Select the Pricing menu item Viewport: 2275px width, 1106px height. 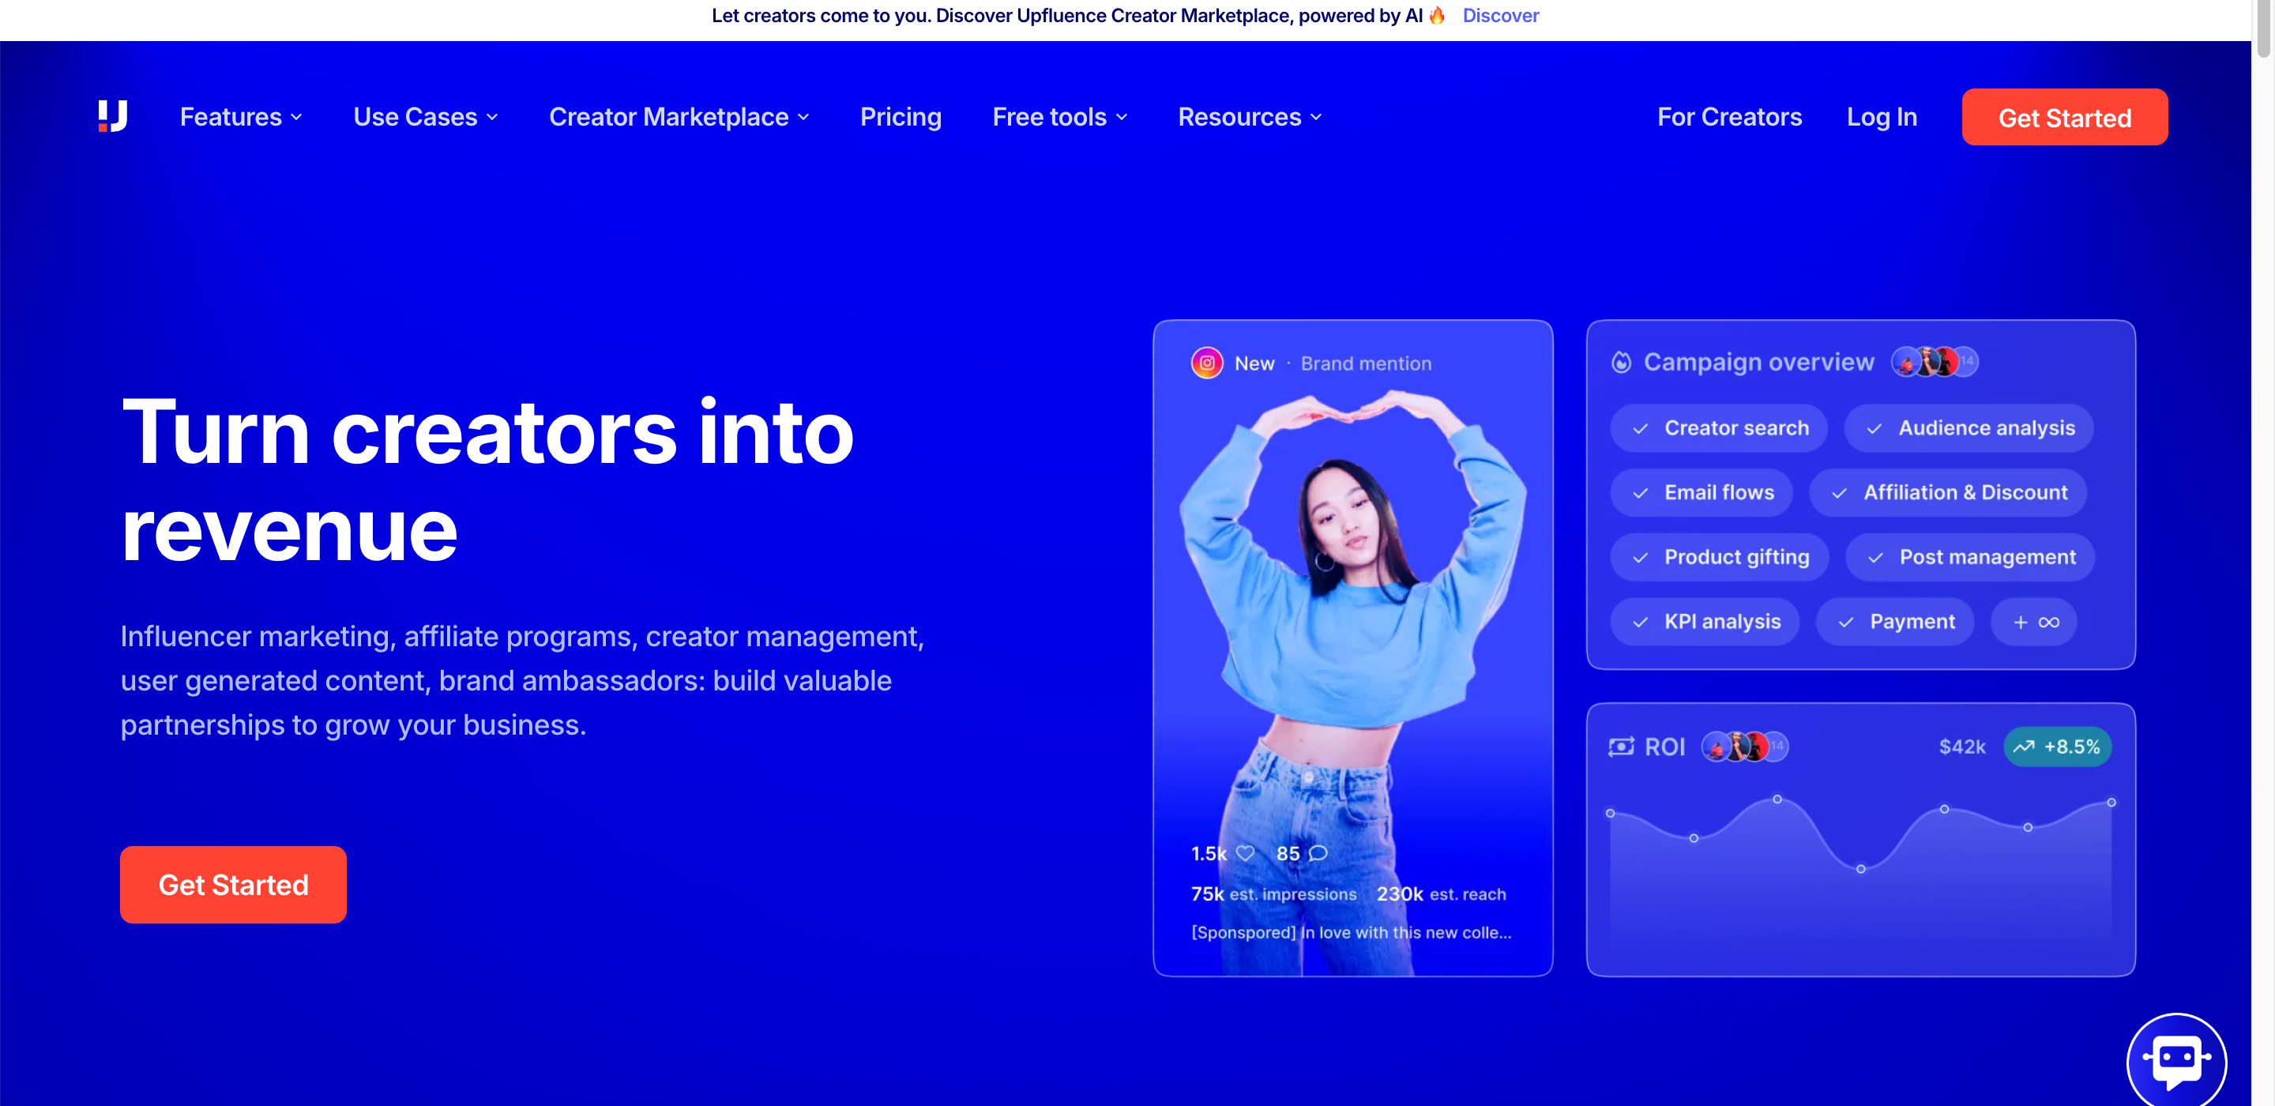click(901, 115)
